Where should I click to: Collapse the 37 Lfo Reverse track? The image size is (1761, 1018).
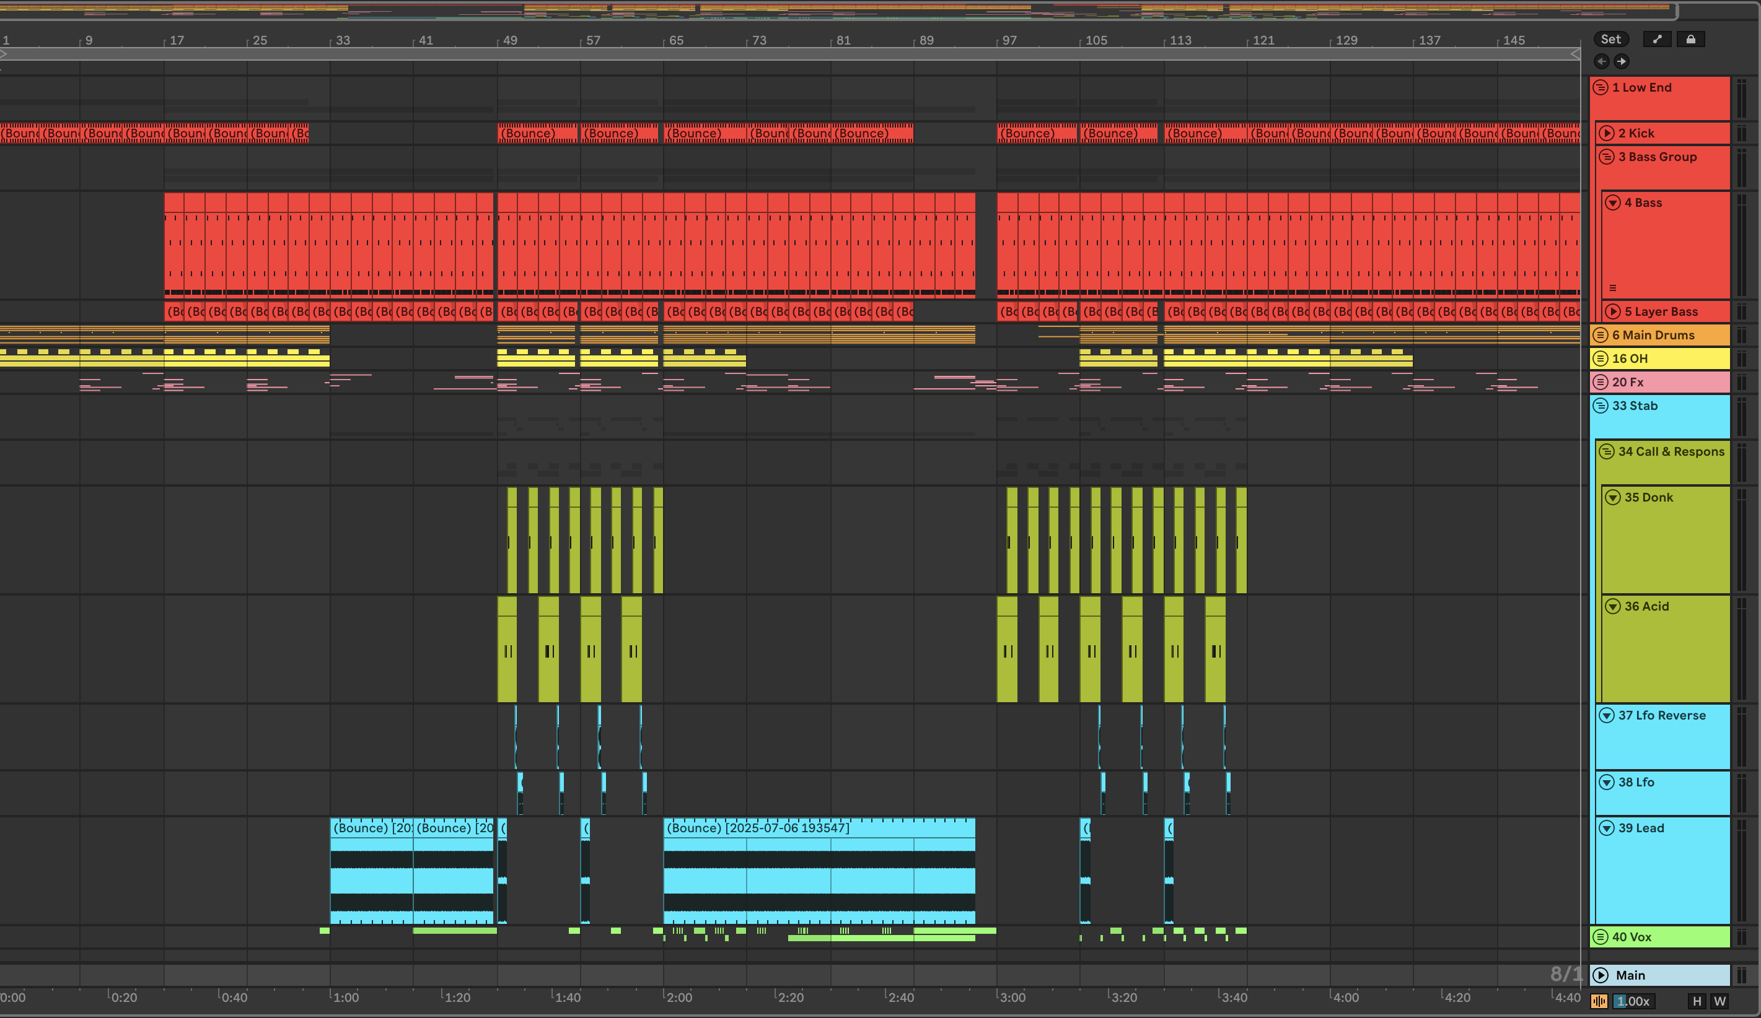1607,715
